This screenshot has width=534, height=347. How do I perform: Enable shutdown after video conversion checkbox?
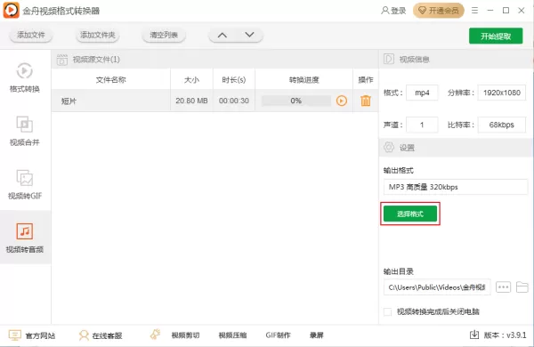[x=387, y=311]
